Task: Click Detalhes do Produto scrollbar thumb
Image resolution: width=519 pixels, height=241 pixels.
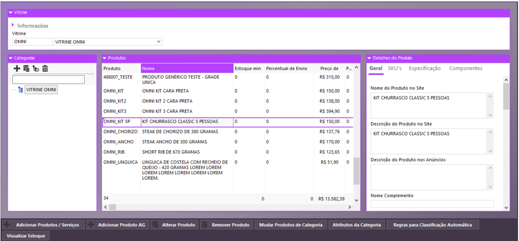Action: click(506, 96)
